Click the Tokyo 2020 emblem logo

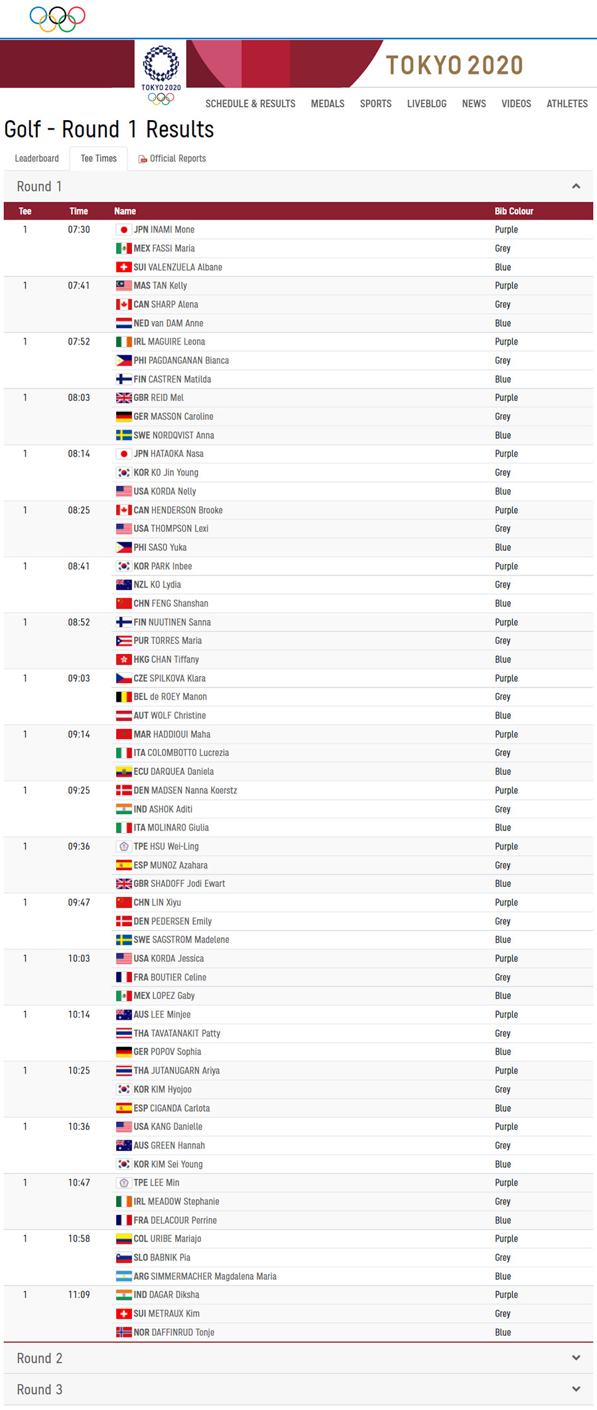(161, 74)
